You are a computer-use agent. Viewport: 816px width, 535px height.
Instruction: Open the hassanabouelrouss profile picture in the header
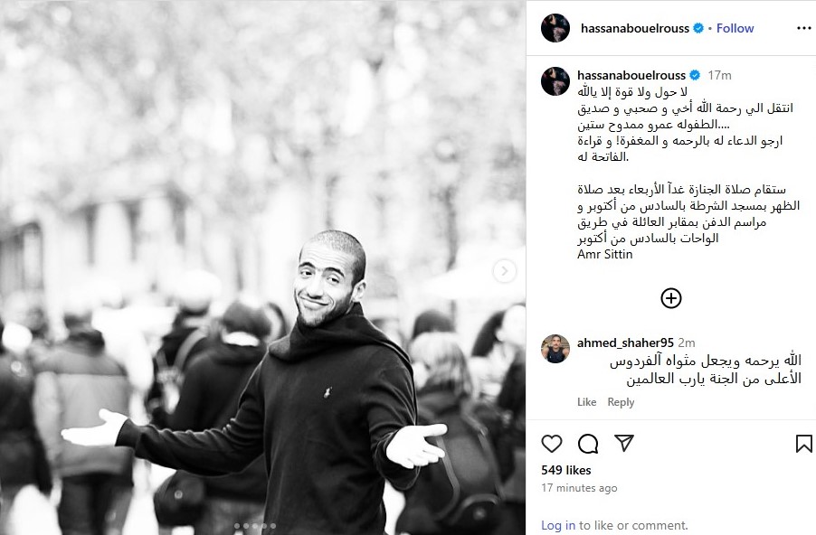[555, 28]
